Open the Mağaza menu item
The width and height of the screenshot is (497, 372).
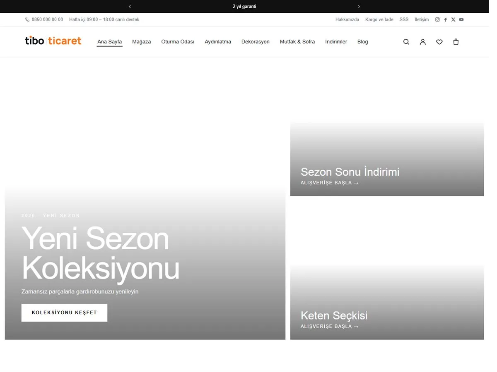(x=142, y=42)
